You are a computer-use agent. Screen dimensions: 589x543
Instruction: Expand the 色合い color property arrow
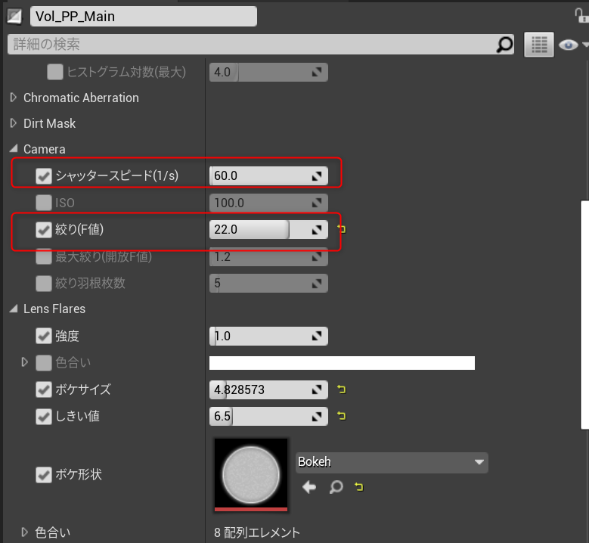(x=24, y=362)
